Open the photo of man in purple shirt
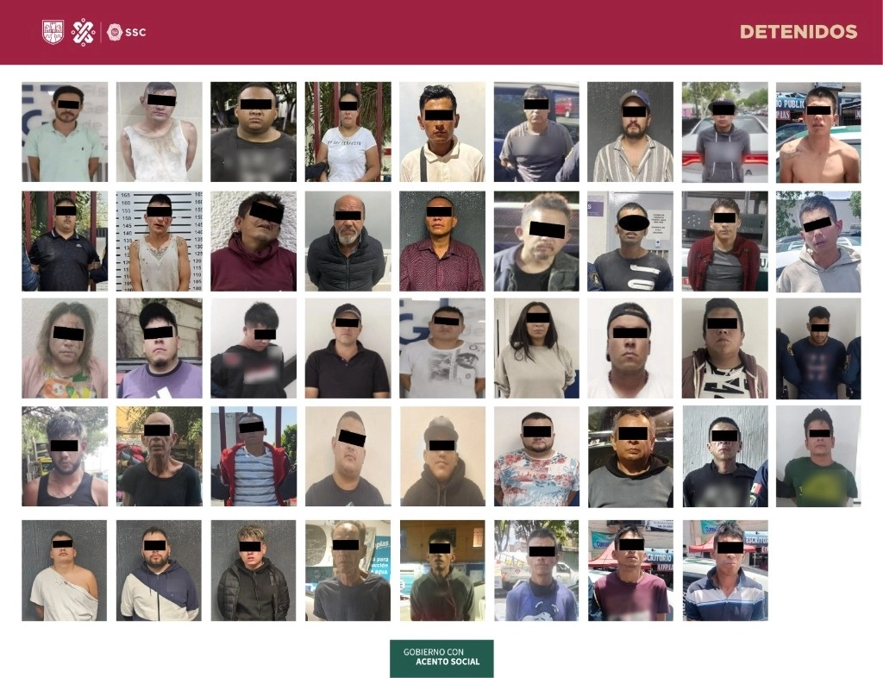Image resolution: width=883 pixels, height=678 pixels. (x=159, y=348)
